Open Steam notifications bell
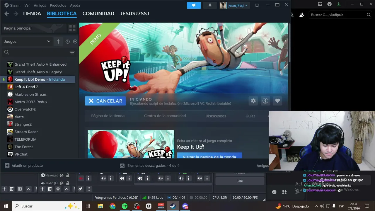Viewport: 375px width, 211px height. tap(210, 5)
